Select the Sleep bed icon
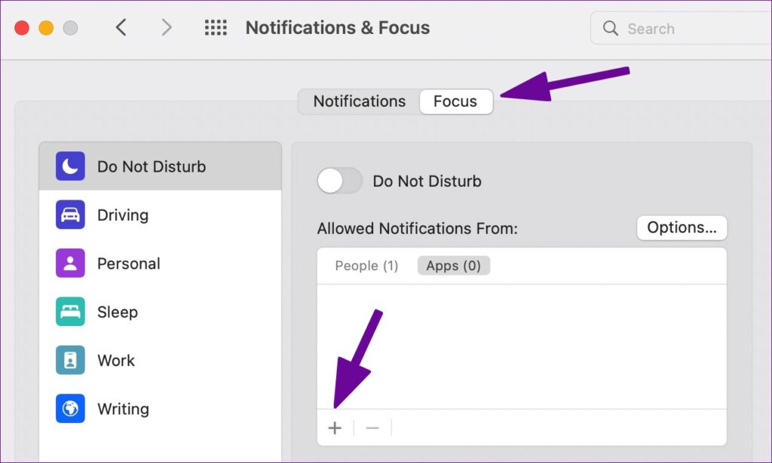 70,312
